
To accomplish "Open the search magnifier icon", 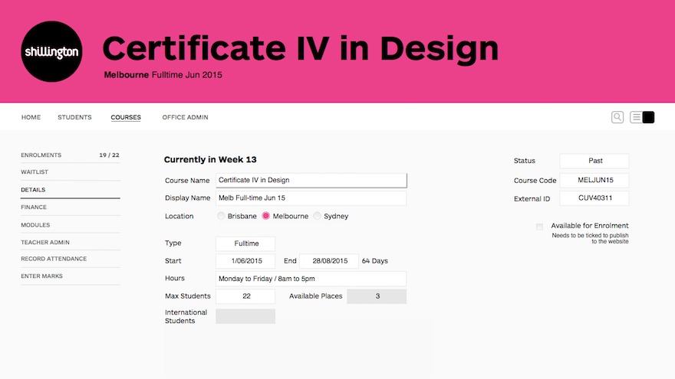I will click(x=617, y=117).
